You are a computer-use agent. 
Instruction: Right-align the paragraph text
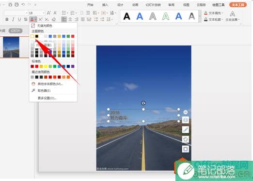point(77,19)
